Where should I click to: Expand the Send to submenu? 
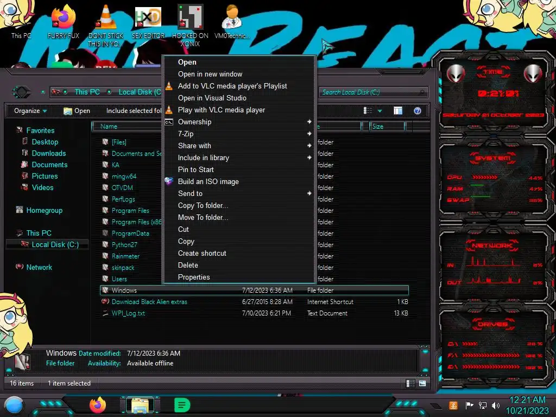tap(239, 194)
